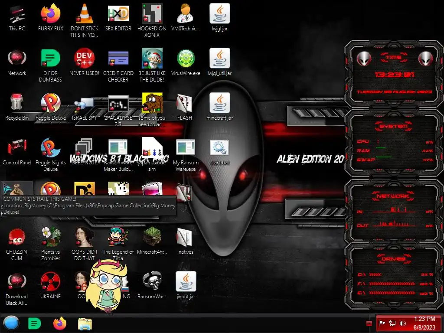This screenshot has width=444, height=333.
Task: Open network connection tray icon
Action: click(x=392, y=323)
